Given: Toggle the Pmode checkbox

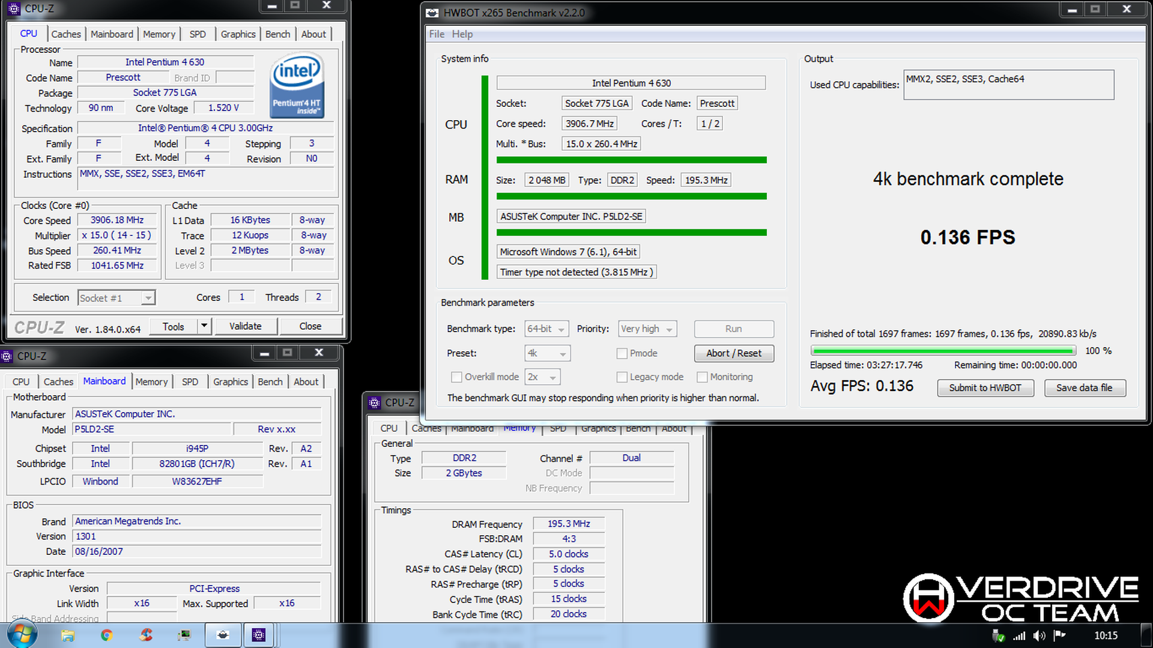Looking at the screenshot, I should pos(622,353).
